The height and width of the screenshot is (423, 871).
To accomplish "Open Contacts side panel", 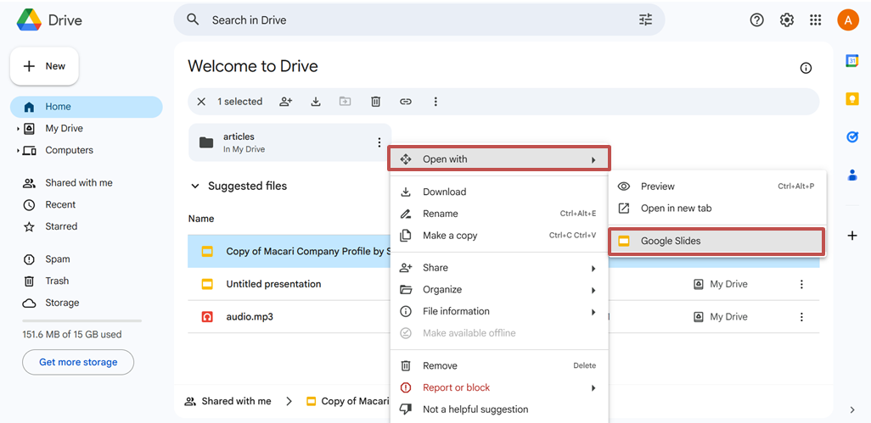I will tap(852, 175).
